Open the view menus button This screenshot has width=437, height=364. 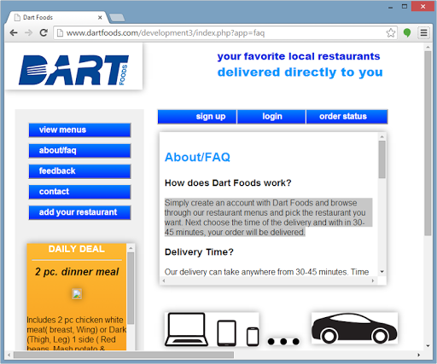[x=79, y=130]
